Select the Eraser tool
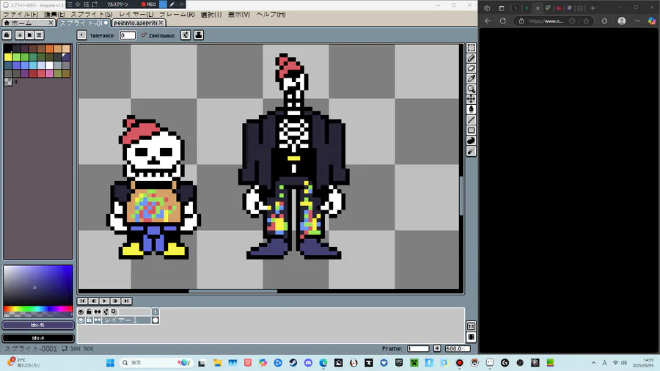The image size is (660, 371). 471,69
